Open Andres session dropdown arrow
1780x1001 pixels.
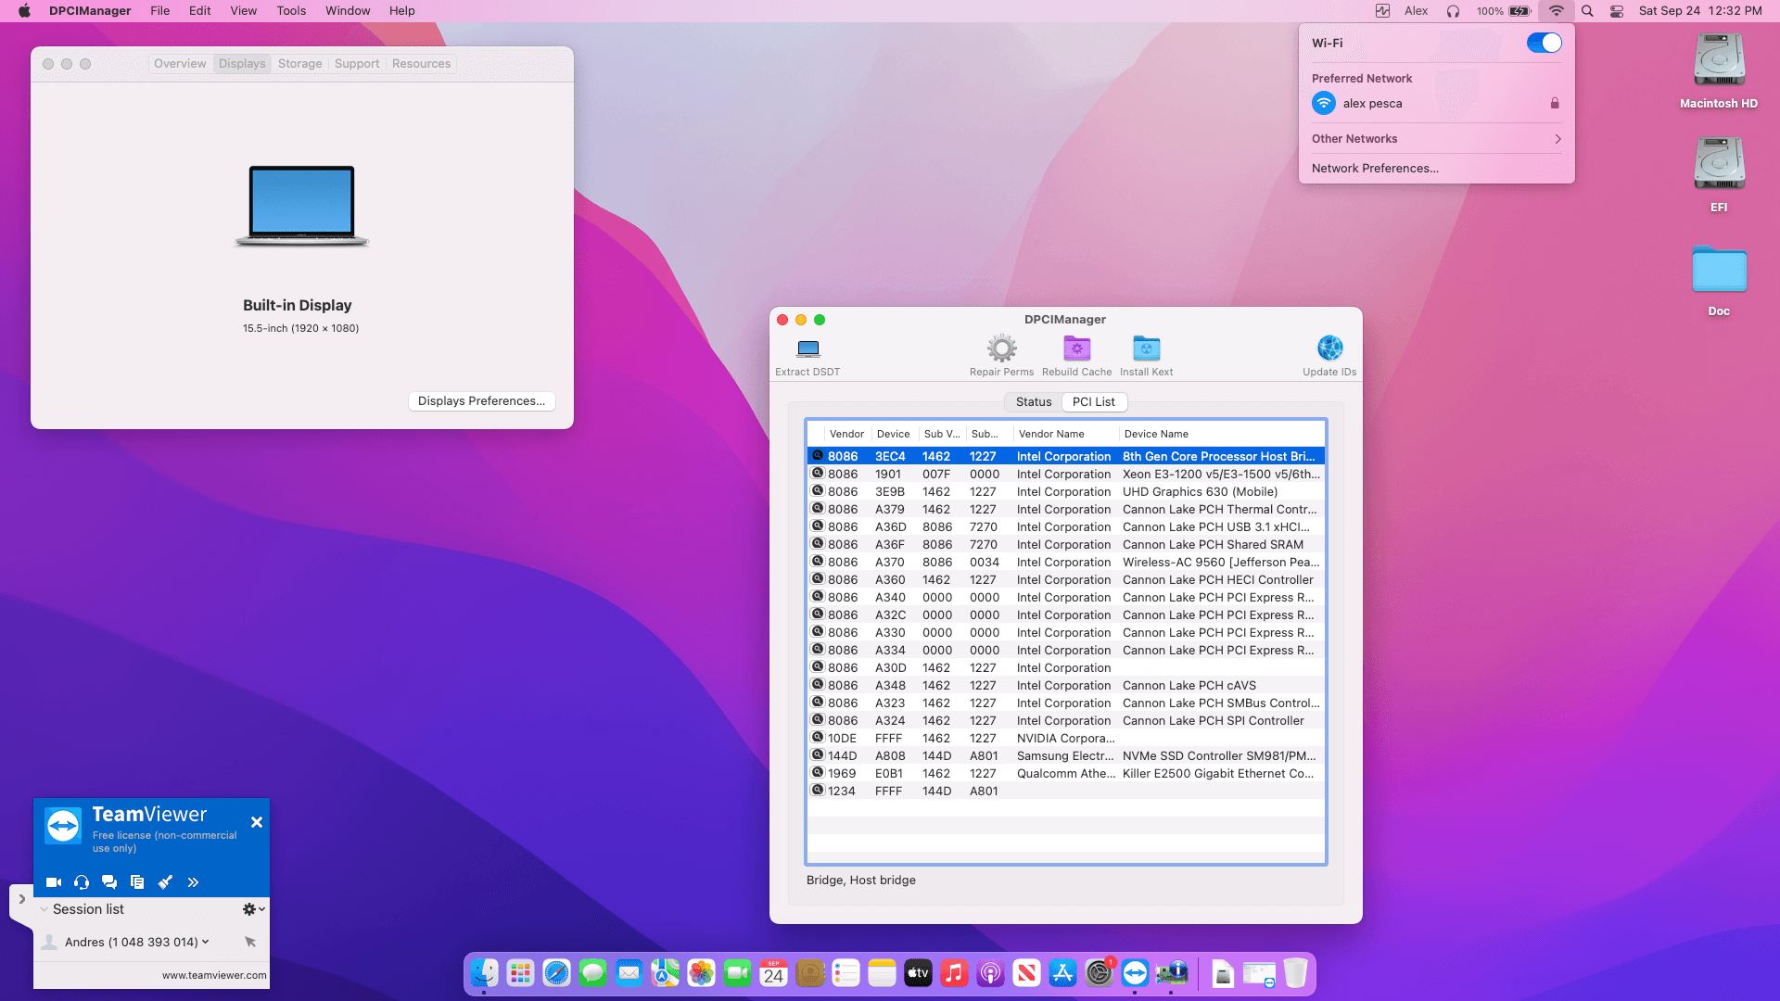tap(206, 942)
